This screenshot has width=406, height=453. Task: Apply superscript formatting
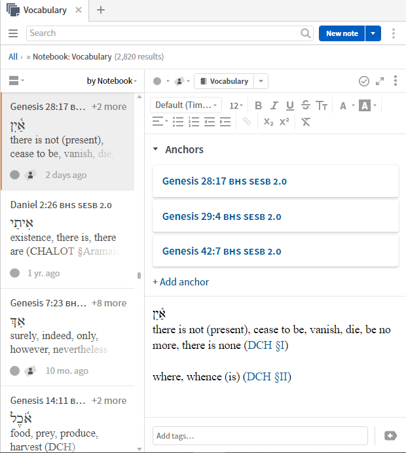(284, 122)
